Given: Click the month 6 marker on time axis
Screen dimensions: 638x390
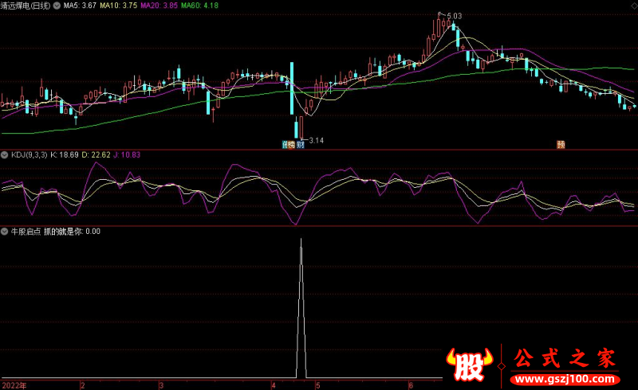Looking at the screenshot, I should (411, 385).
